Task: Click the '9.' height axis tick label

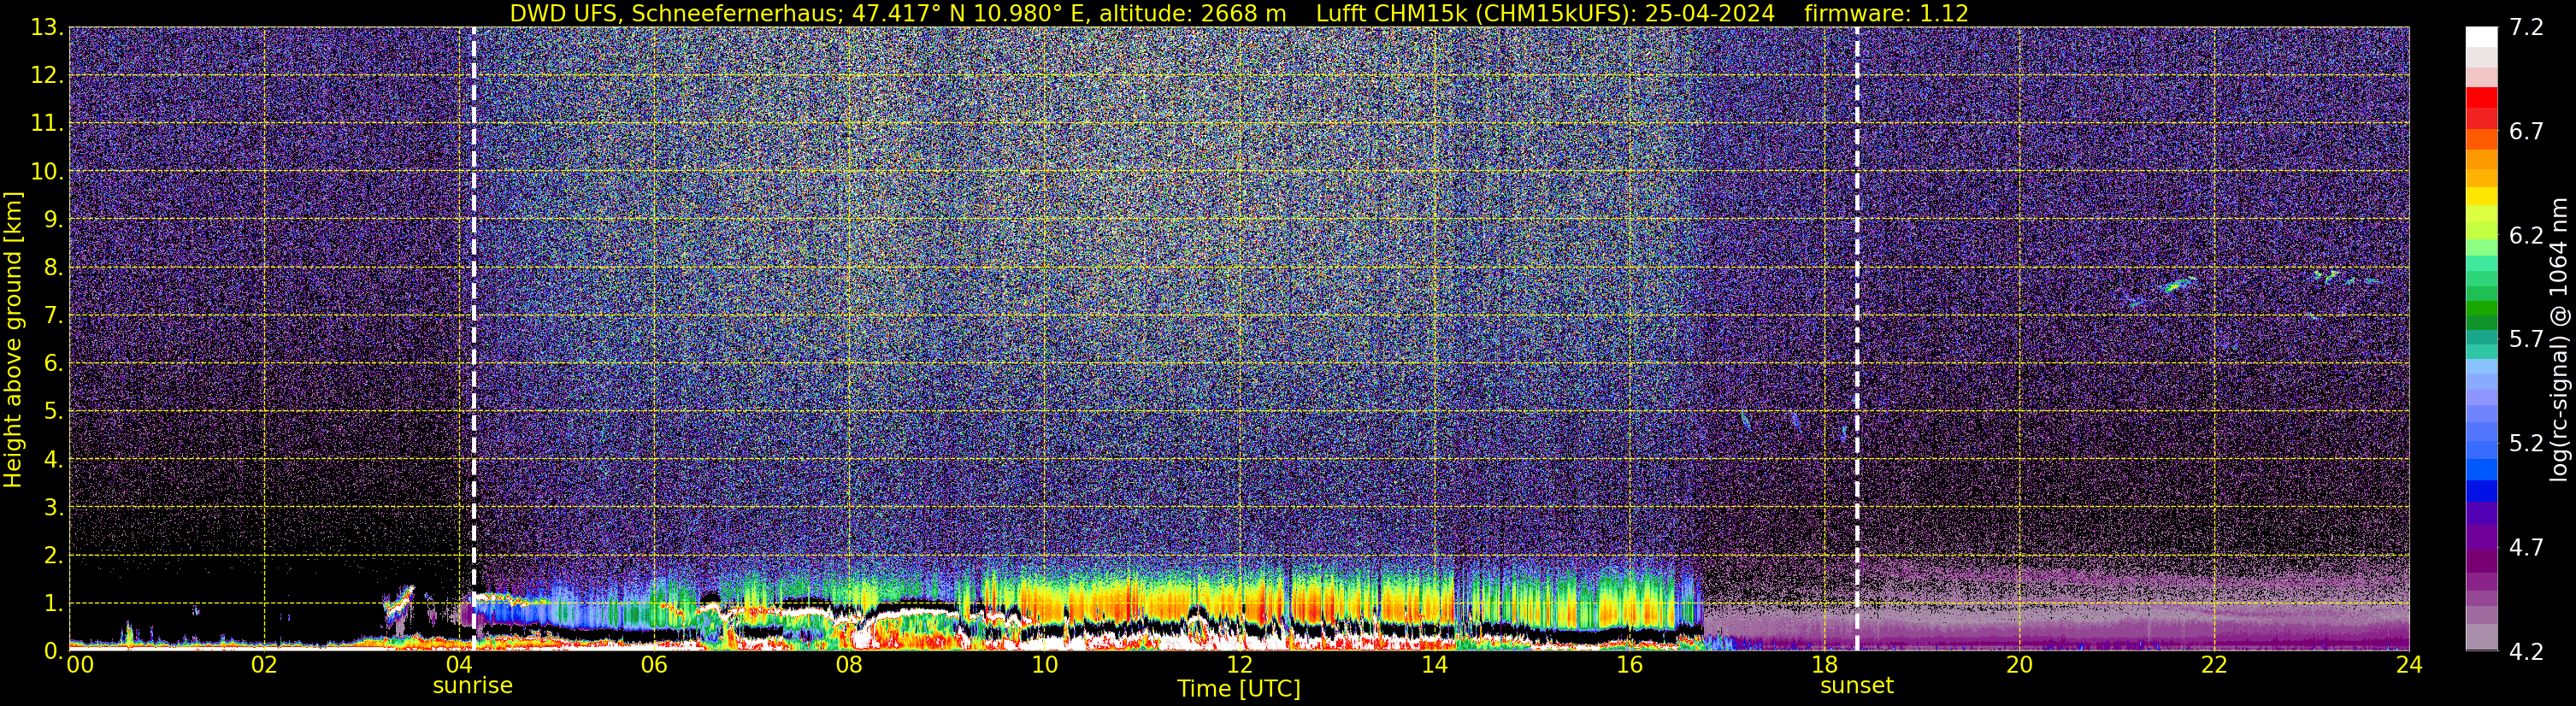Action: (53, 220)
